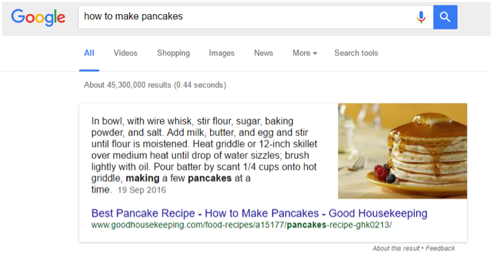Click the results count text
The width and height of the screenshot is (496, 264).
click(x=155, y=85)
